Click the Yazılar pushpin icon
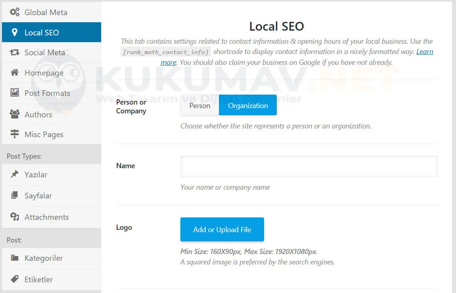The width and height of the screenshot is (456, 293). pos(15,174)
